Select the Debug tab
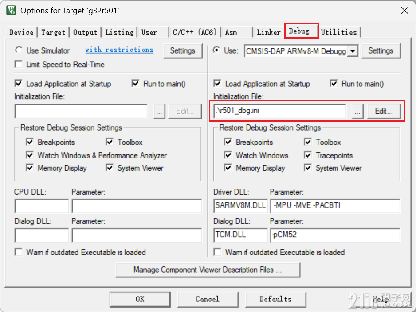This screenshot has width=416, height=312. (302, 31)
